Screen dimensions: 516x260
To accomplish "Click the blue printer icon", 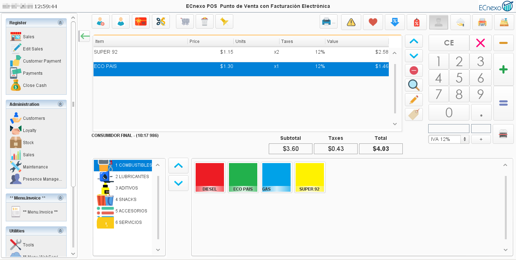I will 329,22.
